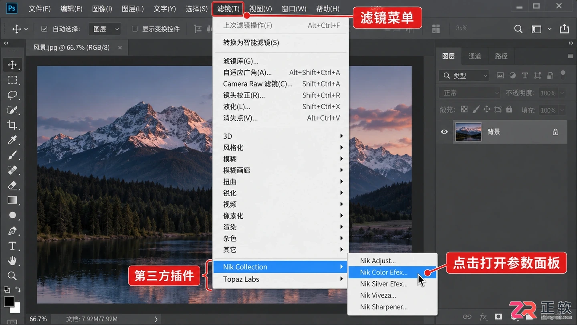Toggle lock position icon in lock row
The width and height of the screenshot is (577, 325).
pos(487,109)
